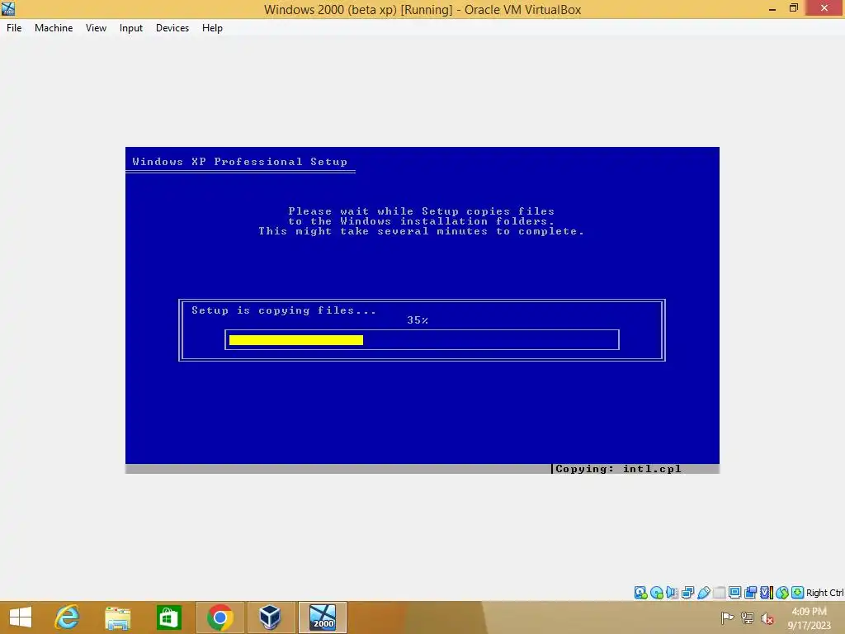This screenshot has width=845, height=634.
Task: Click 'Setup is copying files...' text
Action: pos(284,310)
